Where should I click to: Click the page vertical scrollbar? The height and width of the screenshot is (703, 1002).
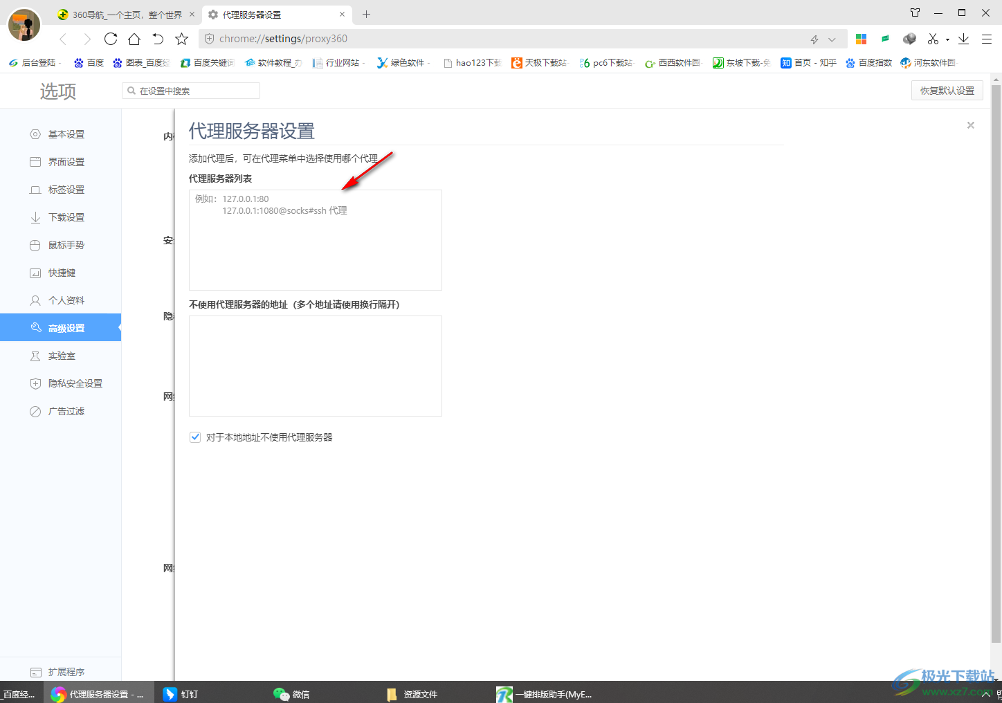(996, 363)
